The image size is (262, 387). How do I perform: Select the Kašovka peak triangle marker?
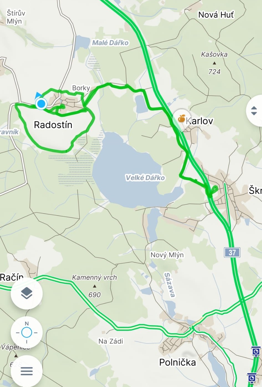point(214,63)
